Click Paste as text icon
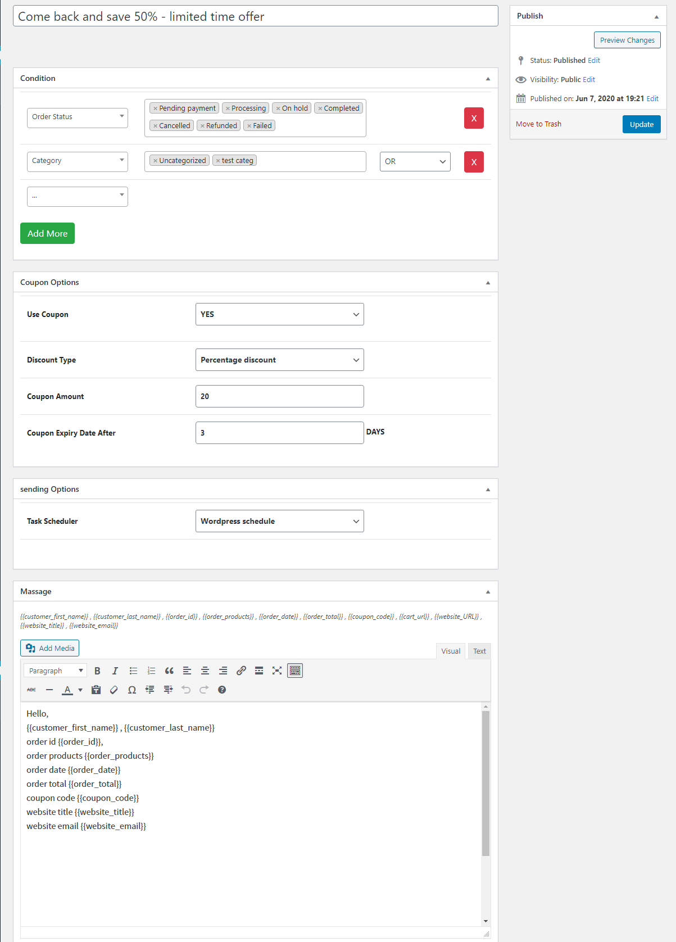The image size is (676, 942). [96, 690]
